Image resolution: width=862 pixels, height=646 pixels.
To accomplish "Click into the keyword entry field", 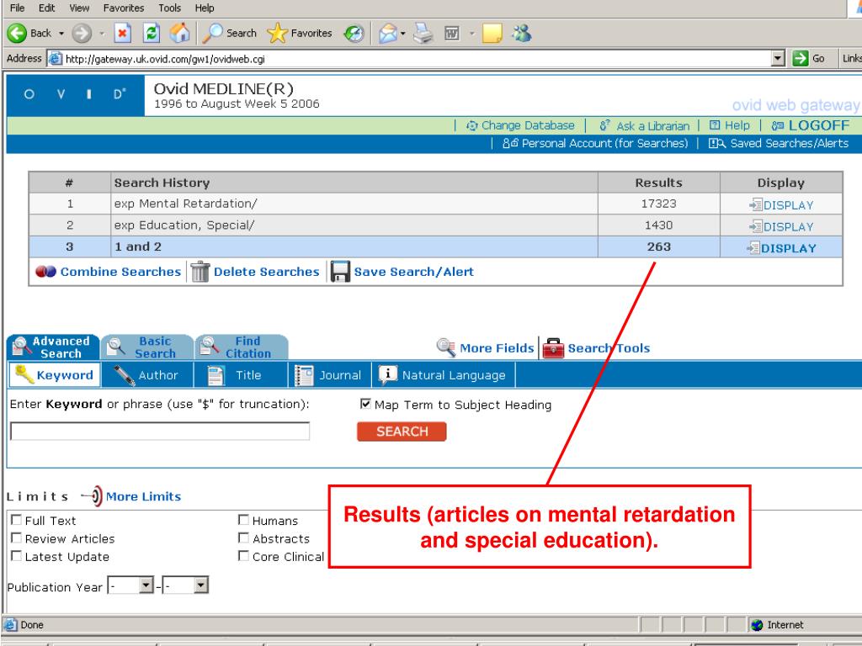I will point(160,431).
